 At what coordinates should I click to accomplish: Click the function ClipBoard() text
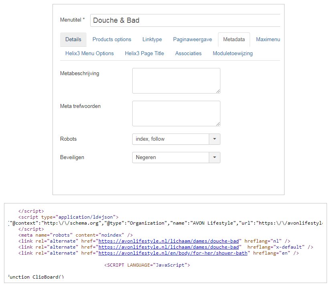(x=36, y=277)
